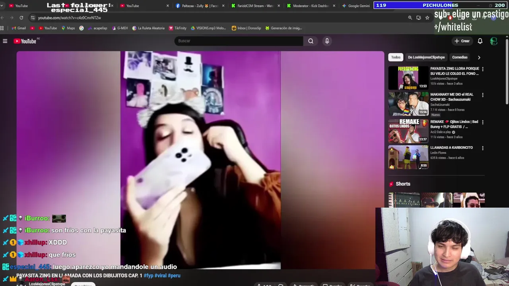This screenshot has height=286, width=509.
Task: Open YouTube notifications bell
Action: pyautogui.click(x=480, y=41)
